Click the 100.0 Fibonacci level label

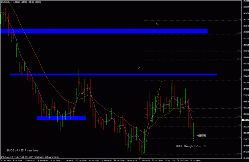239,154
